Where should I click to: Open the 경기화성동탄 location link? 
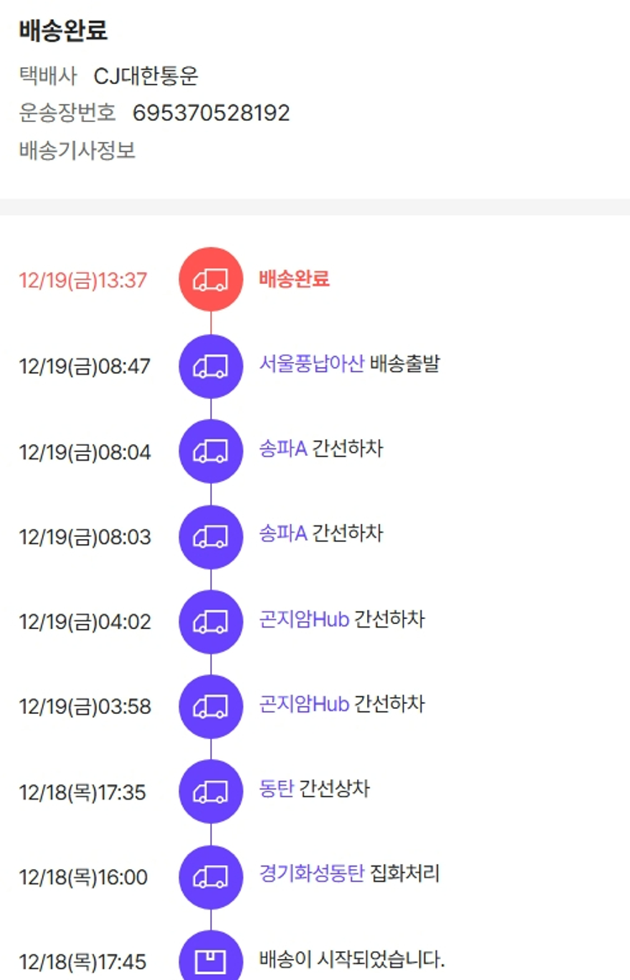tap(312, 874)
